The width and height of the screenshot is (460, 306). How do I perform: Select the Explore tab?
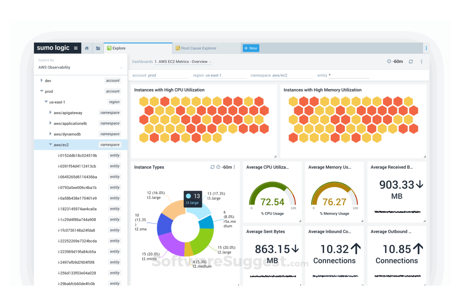point(119,48)
